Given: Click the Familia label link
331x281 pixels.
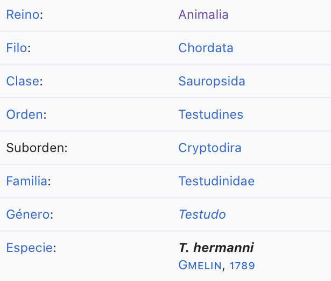Looking at the screenshot, I should [x=26, y=181].
